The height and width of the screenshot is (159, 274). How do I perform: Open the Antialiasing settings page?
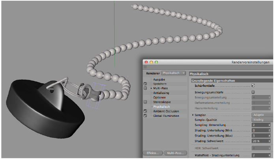pyautogui.click(x=161, y=93)
